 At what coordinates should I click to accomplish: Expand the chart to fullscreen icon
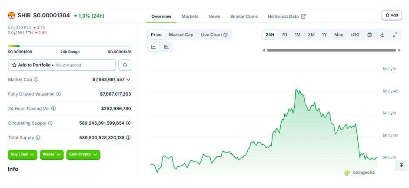tap(395, 35)
